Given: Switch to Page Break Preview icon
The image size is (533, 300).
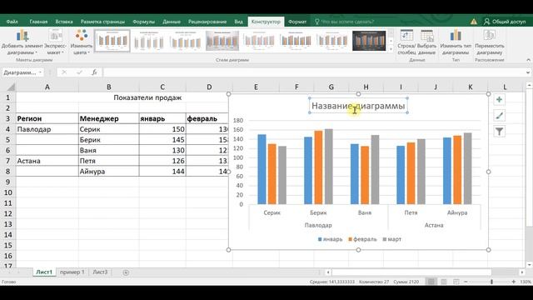Looking at the screenshot, I should coord(456,282).
